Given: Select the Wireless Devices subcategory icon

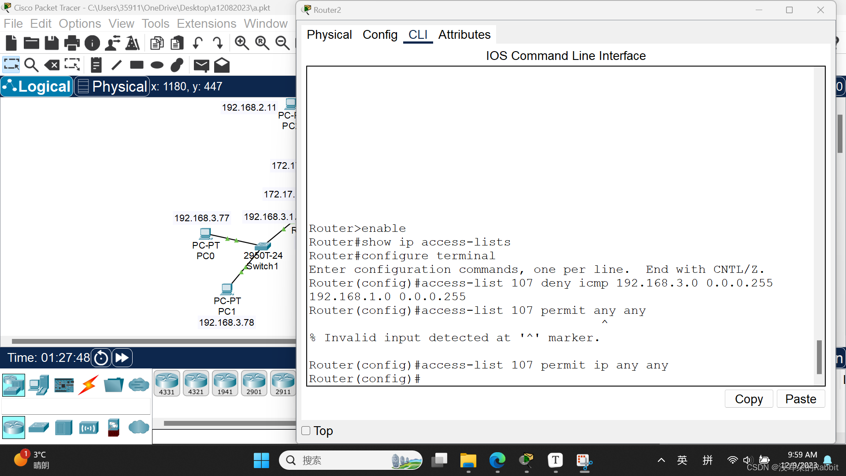Looking at the screenshot, I should coord(89,428).
